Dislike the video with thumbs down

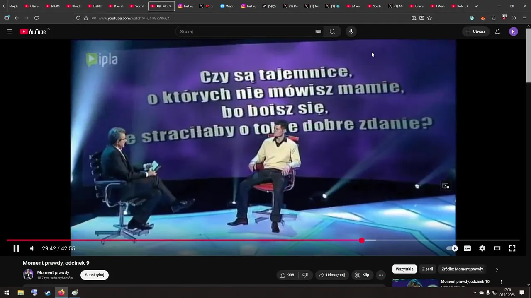pyautogui.click(x=305, y=275)
